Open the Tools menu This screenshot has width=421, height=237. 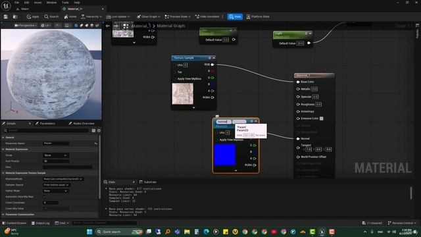[x=65, y=3]
